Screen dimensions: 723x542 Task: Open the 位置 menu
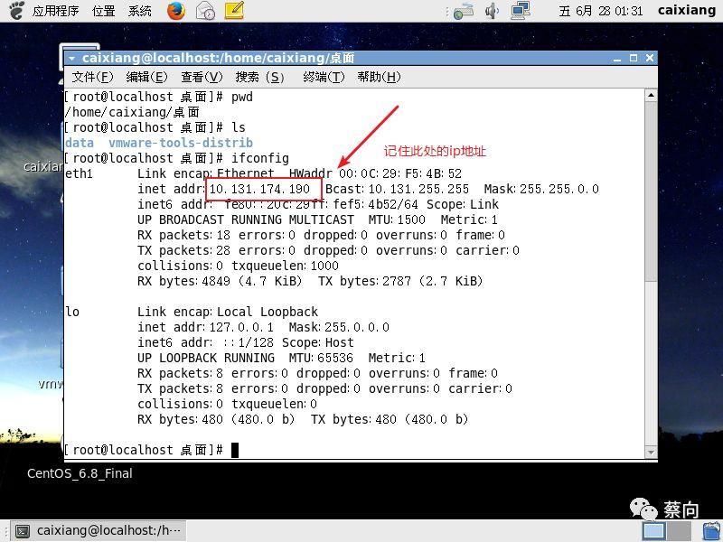pyautogui.click(x=103, y=11)
